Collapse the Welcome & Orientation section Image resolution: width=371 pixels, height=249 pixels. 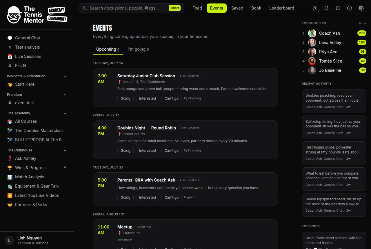click(x=65, y=76)
